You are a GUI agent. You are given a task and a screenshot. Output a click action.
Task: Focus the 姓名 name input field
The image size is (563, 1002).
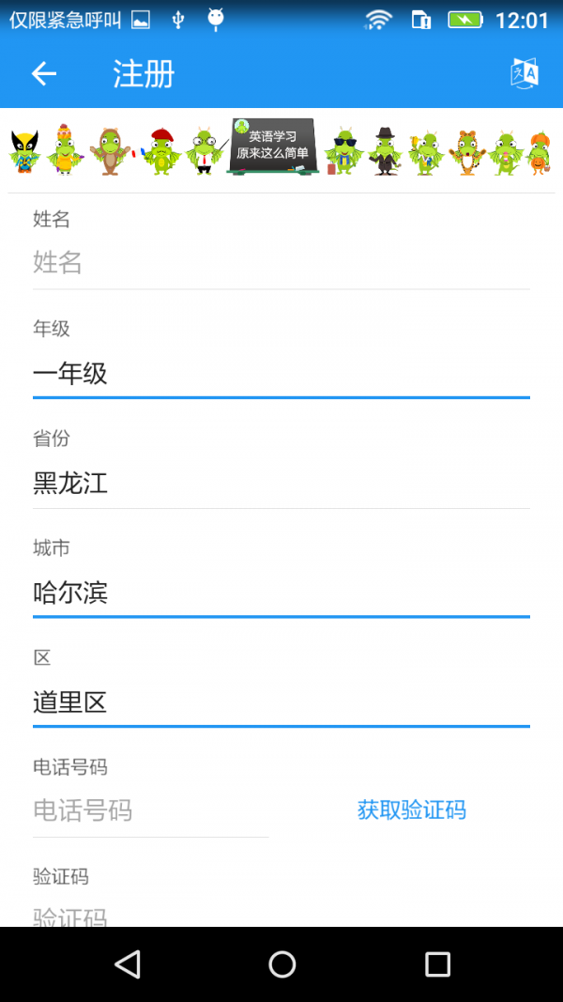coord(281,263)
